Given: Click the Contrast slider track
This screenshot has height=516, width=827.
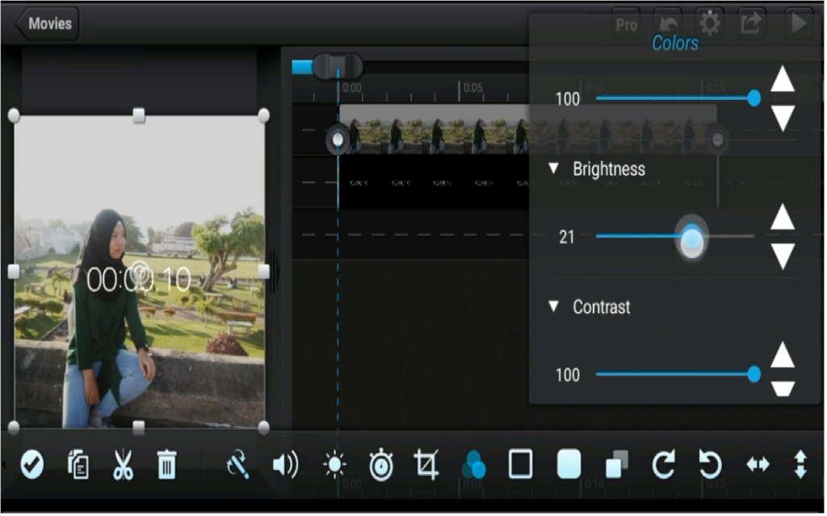Looking at the screenshot, I should coord(678,374).
